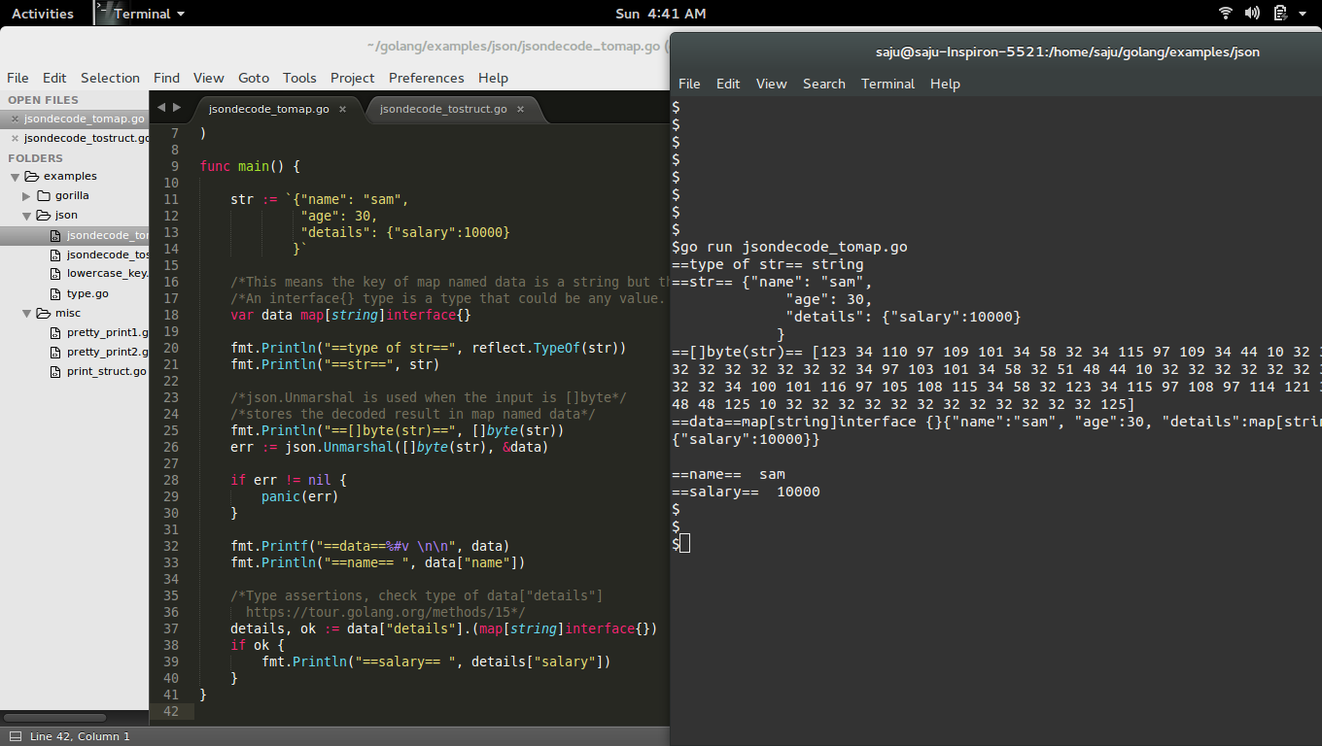Open the Goto menu
The image size is (1322, 746).
[x=254, y=78]
